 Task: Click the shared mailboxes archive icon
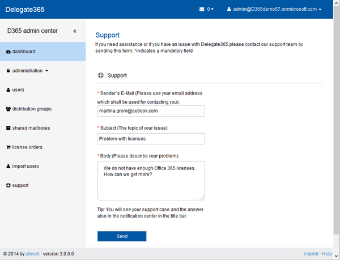[8, 128]
